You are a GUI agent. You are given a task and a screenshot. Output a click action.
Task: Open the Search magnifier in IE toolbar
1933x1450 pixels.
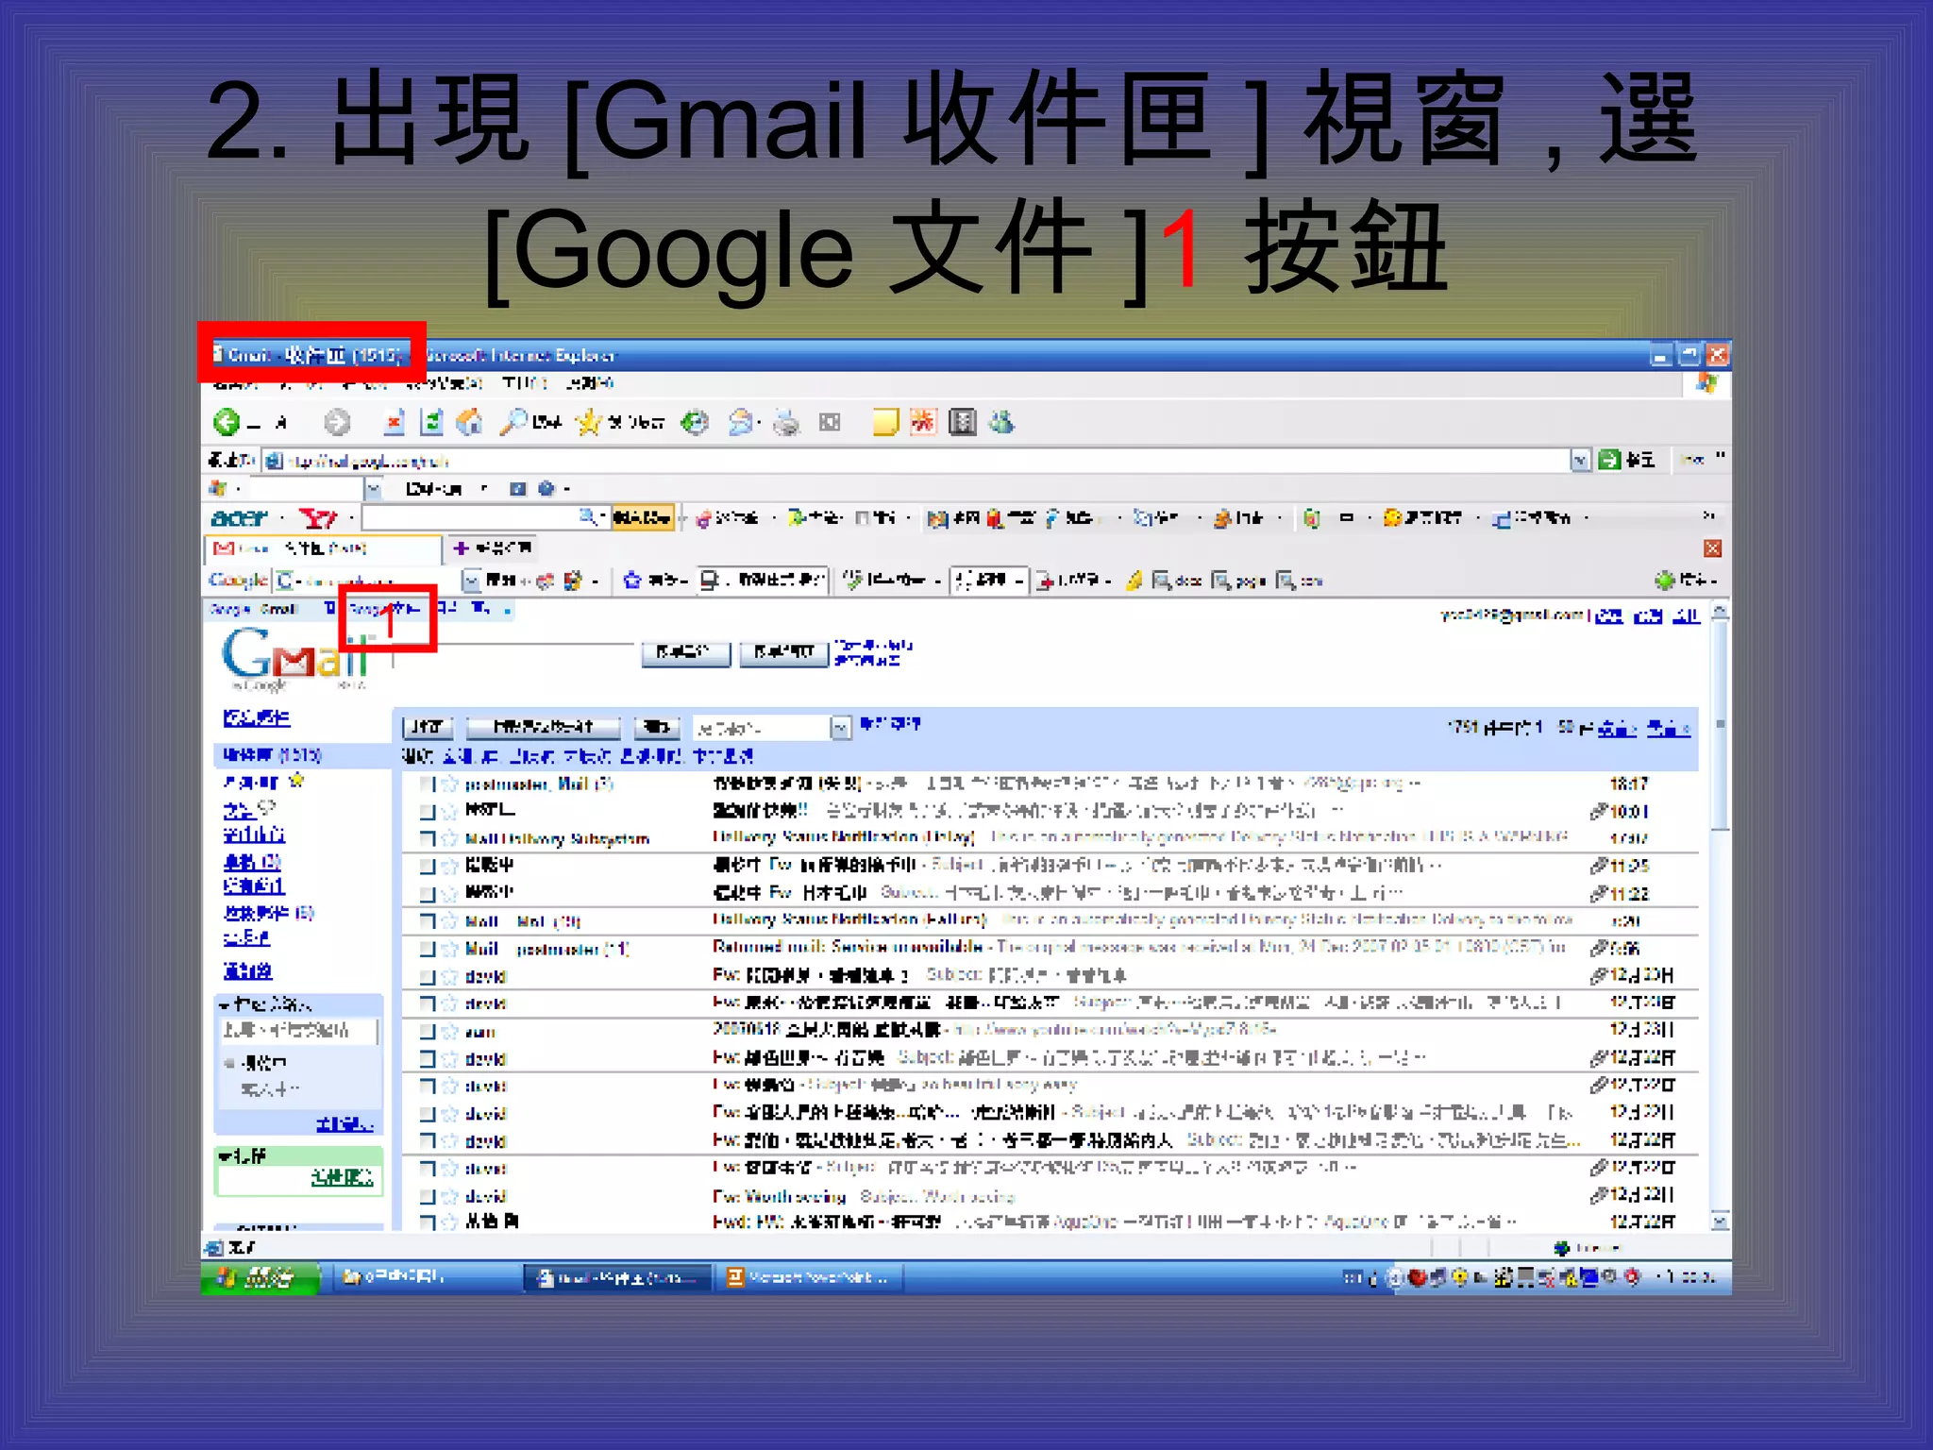[x=513, y=422]
